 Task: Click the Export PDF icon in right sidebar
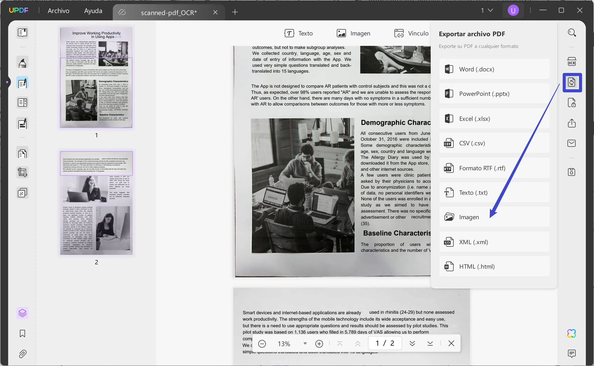(x=572, y=82)
